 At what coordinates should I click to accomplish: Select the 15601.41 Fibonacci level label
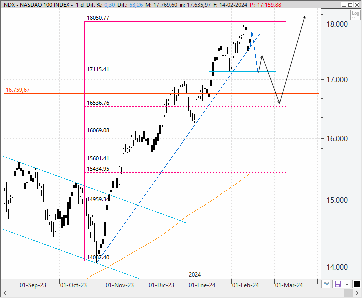[98, 158]
